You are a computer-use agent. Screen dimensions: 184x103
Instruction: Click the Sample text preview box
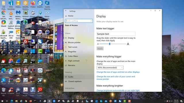coord(116,34)
